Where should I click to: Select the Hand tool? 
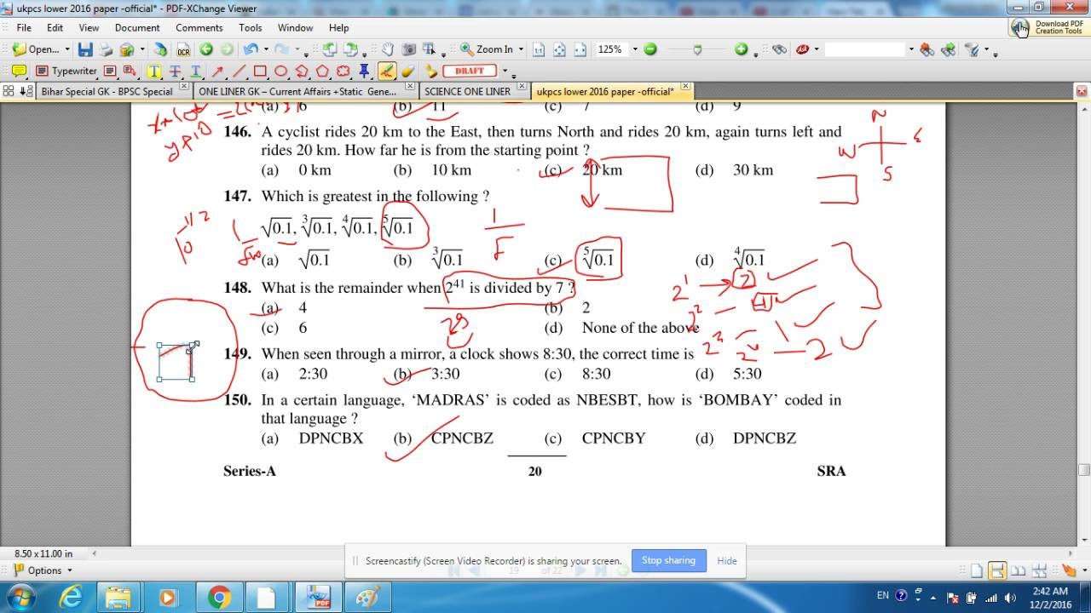[x=388, y=49]
